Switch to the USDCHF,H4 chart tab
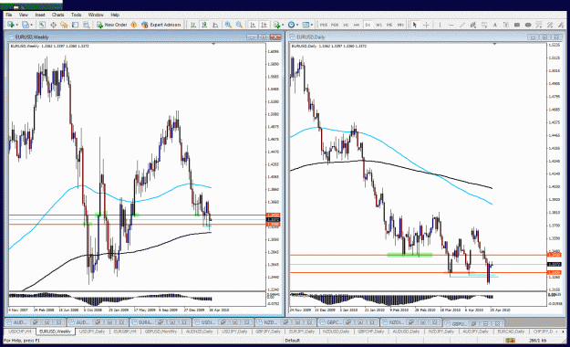Image resolution: width=570 pixels, height=347 pixels. click(20, 331)
